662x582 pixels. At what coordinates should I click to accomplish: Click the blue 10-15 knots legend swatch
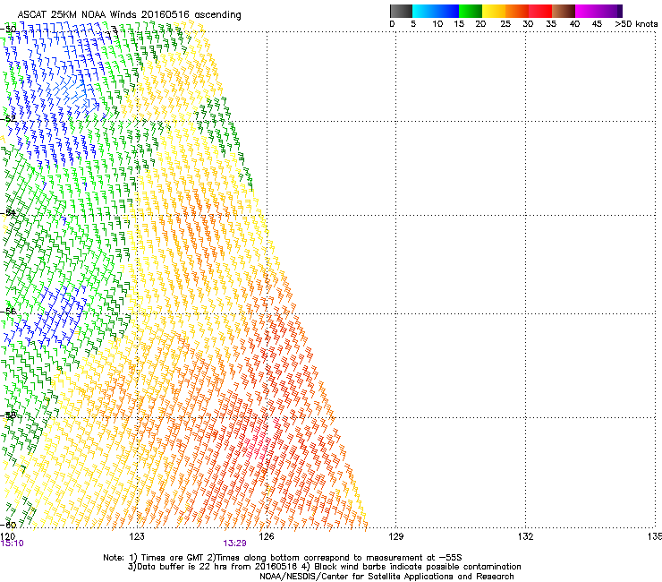click(x=447, y=11)
